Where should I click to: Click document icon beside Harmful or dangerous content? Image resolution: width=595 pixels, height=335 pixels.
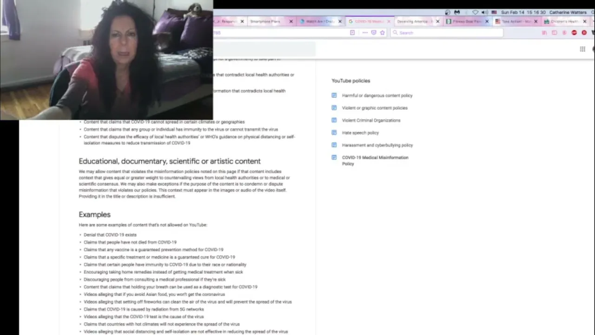(x=334, y=95)
